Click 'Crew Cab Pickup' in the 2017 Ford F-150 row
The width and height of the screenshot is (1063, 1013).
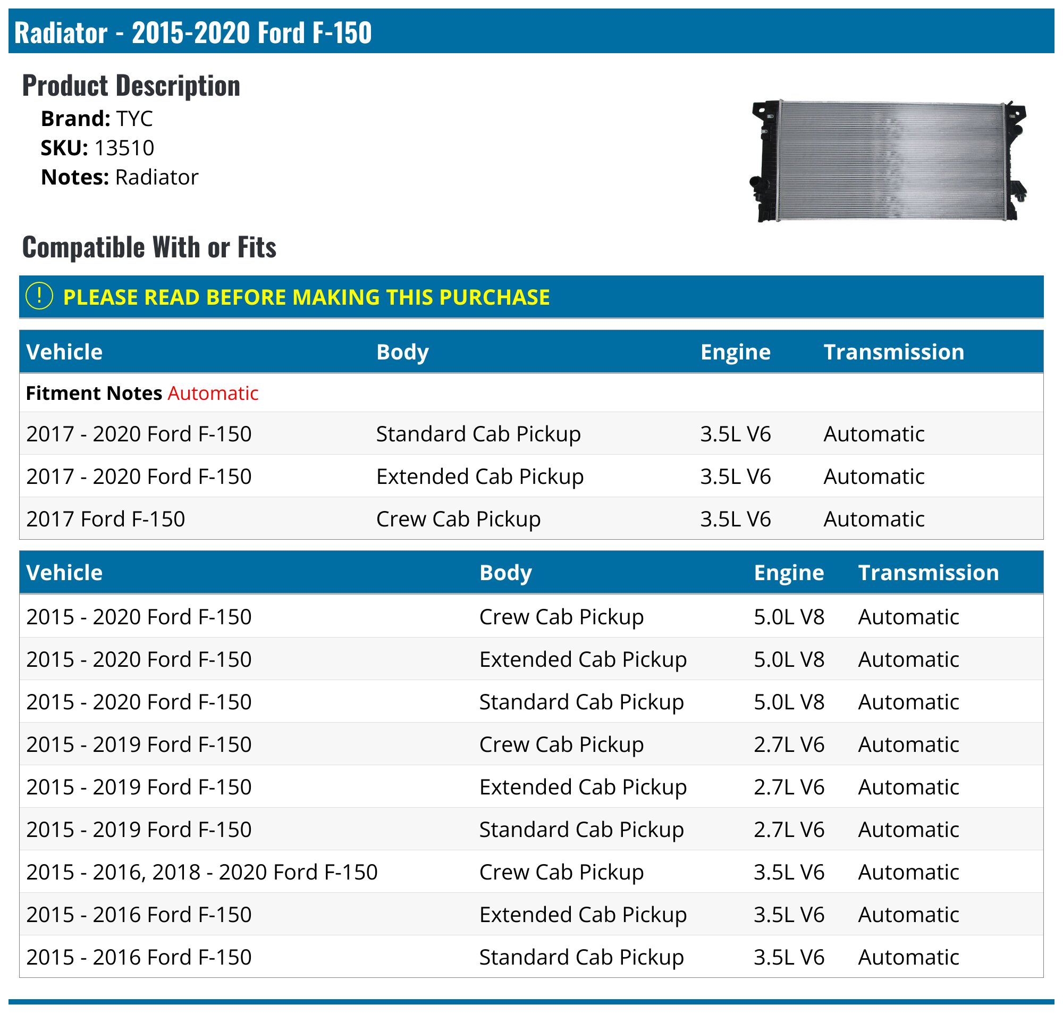click(x=458, y=519)
